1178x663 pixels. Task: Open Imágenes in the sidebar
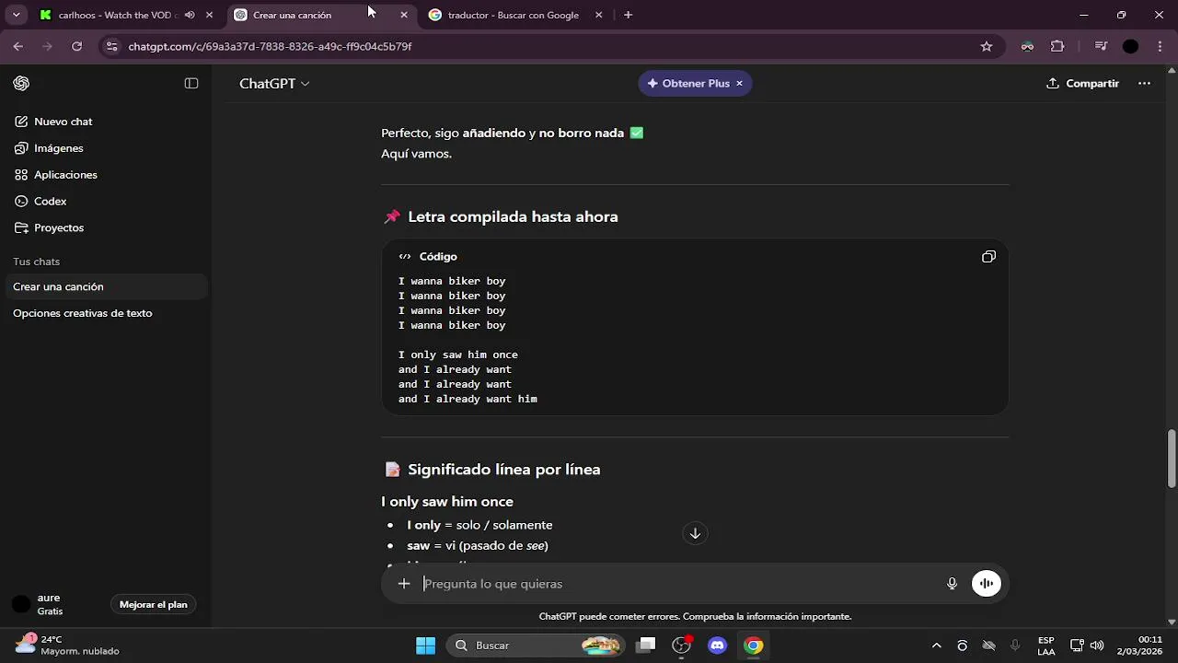106,148
